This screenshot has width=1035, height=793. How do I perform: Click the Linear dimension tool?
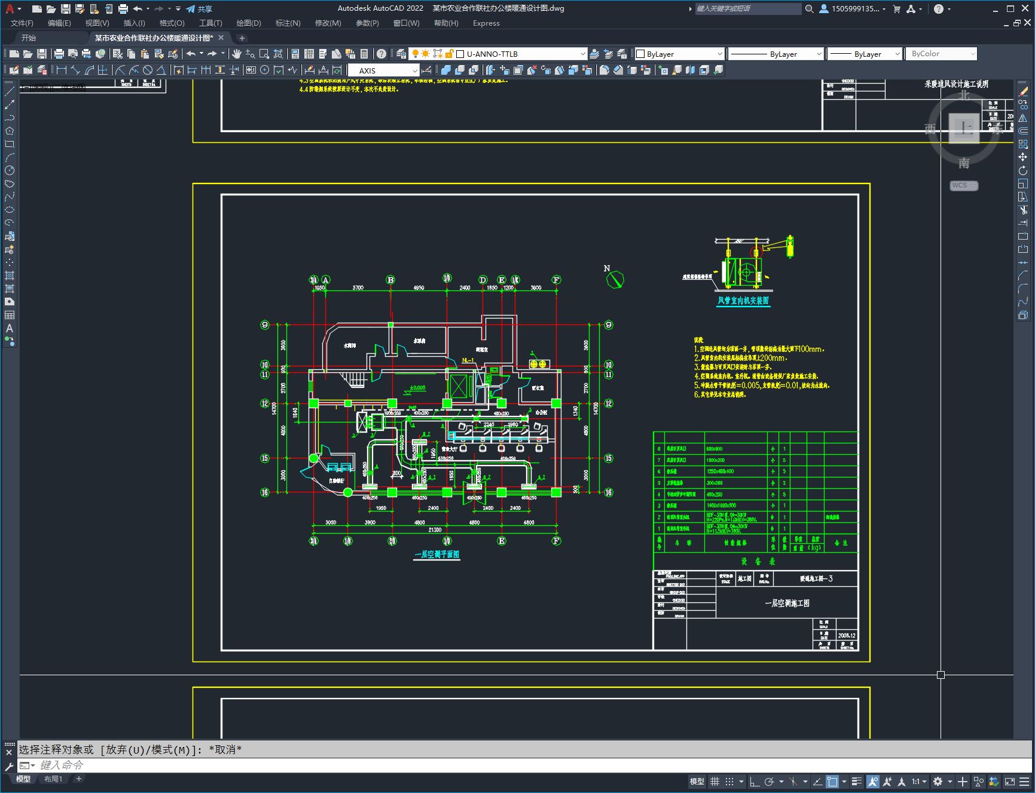pos(62,70)
